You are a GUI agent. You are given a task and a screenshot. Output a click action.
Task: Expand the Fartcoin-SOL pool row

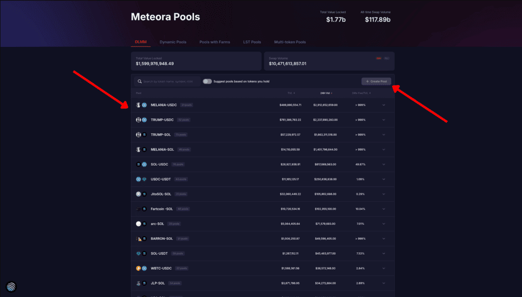pos(383,209)
